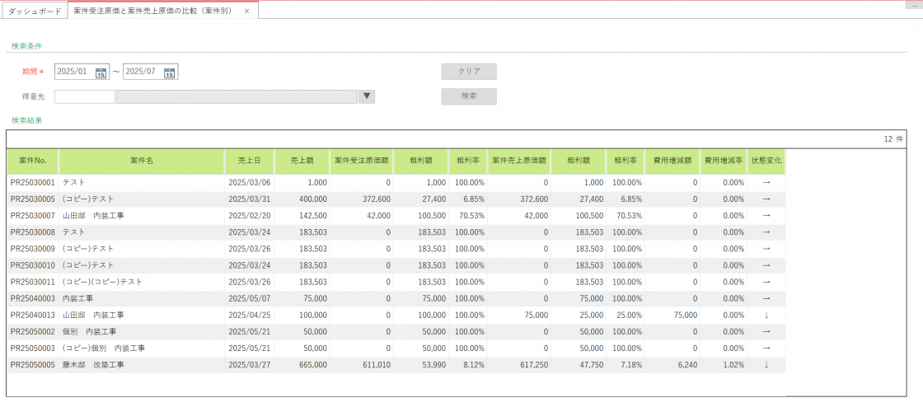Click the right arrow in row PR25030001
This screenshot has width=923, height=407.
[766, 182]
